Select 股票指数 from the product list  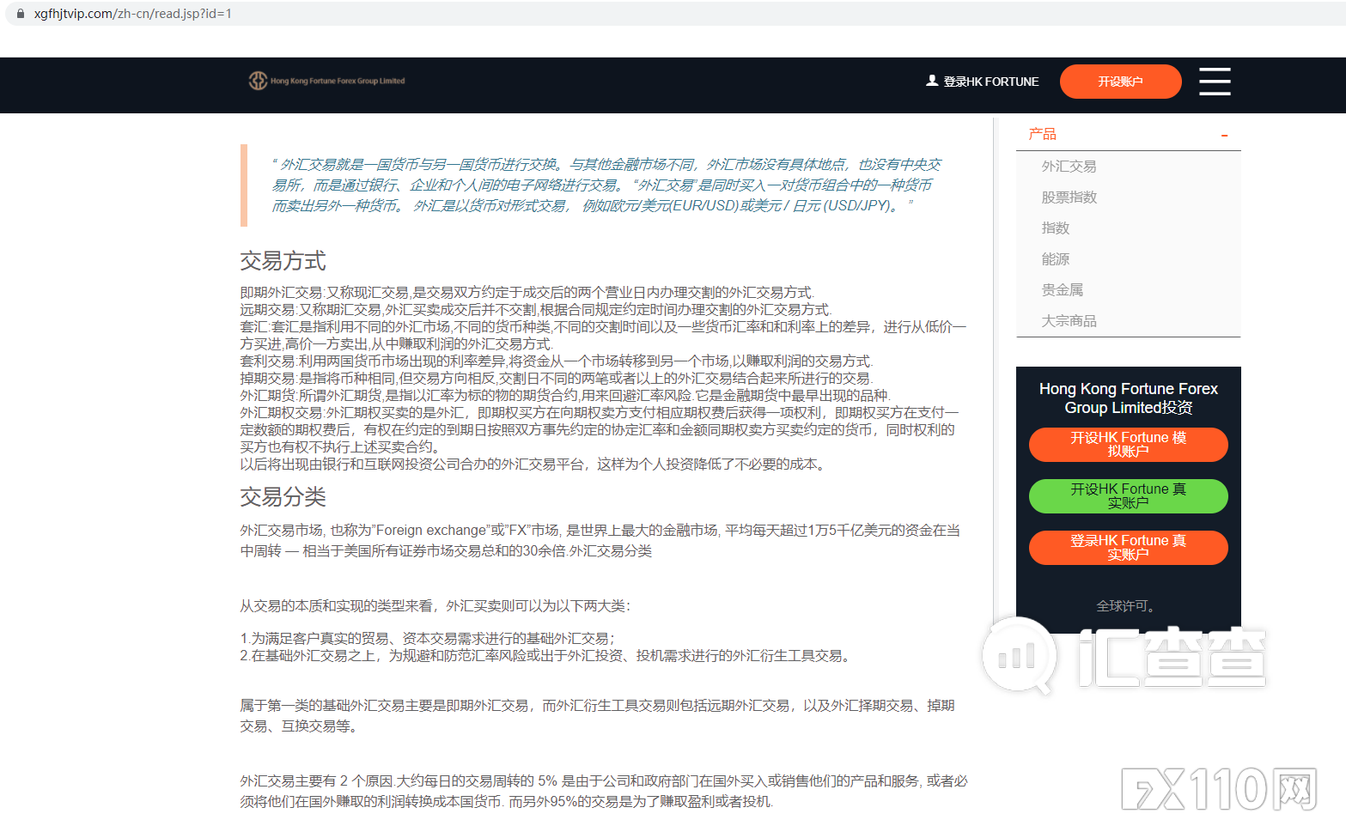1069,197
